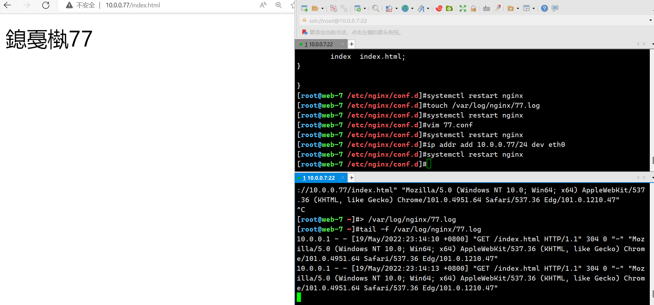654x305 pixels.
Task: Expand the layout dropdown arrow
Action: [534, 8]
